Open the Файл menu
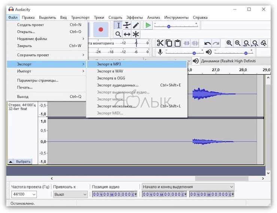This screenshot has width=277, height=213. (13, 18)
